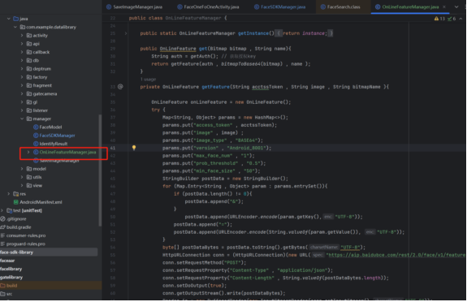
Task: Select the src folder at bottom
Action: pos(9,294)
